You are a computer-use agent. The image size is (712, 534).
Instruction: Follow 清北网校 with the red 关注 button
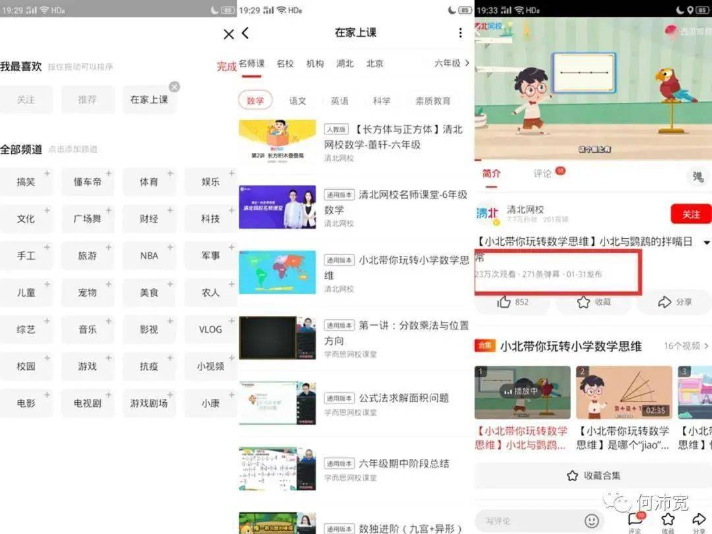point(691,214)
